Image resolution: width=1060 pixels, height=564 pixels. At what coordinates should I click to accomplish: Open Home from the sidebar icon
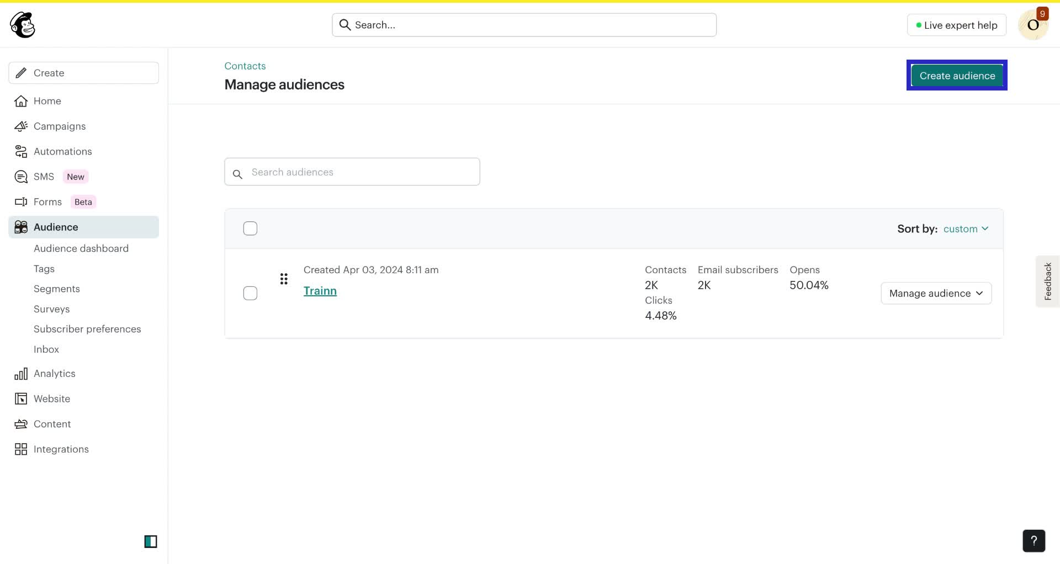(x=20, y=100)
